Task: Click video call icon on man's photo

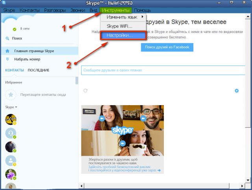Action: click(x=143, y=119)
